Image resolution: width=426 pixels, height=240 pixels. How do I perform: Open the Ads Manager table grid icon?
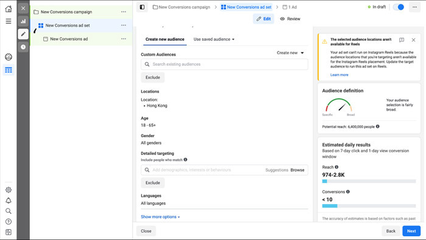point(9,70)
